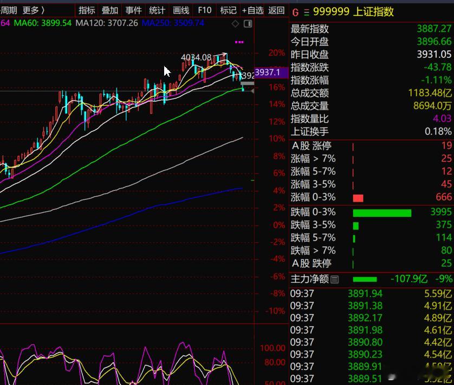This screenshot has width=454, height=385.
Task: Open the F10 company info
Action: pos(204,10)
